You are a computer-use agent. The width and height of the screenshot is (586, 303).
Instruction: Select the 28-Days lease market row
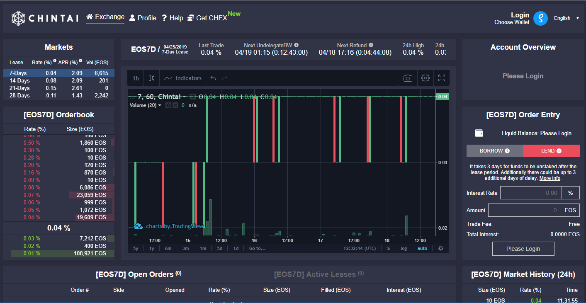(x=59, y=95)
